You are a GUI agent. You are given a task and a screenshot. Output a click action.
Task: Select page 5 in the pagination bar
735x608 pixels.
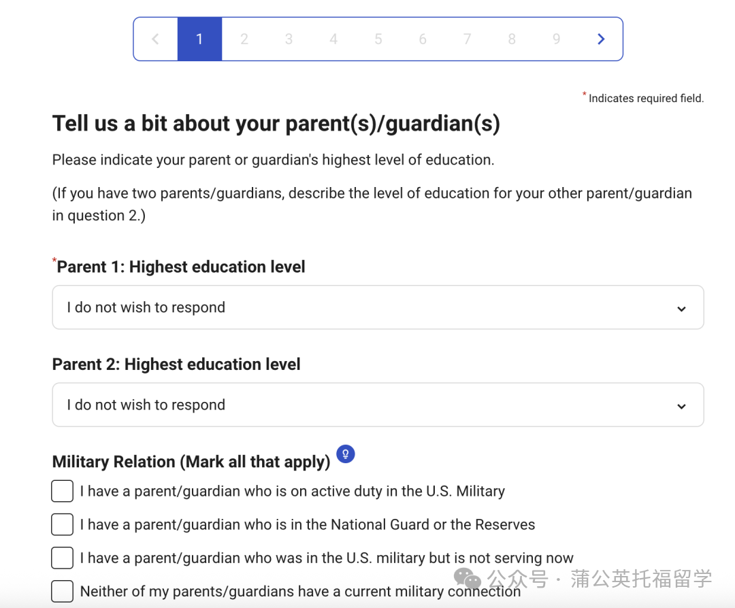[378, 39]
